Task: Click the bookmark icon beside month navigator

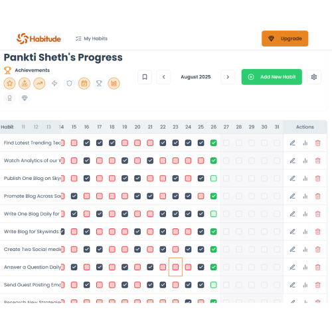Action: [x=145, y=77]
